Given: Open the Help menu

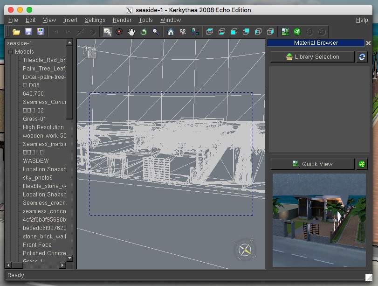Looking at the screenshot, I should (x=362, y=20).
